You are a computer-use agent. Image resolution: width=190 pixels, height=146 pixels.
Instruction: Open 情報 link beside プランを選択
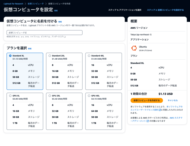(x=30, y=49)
